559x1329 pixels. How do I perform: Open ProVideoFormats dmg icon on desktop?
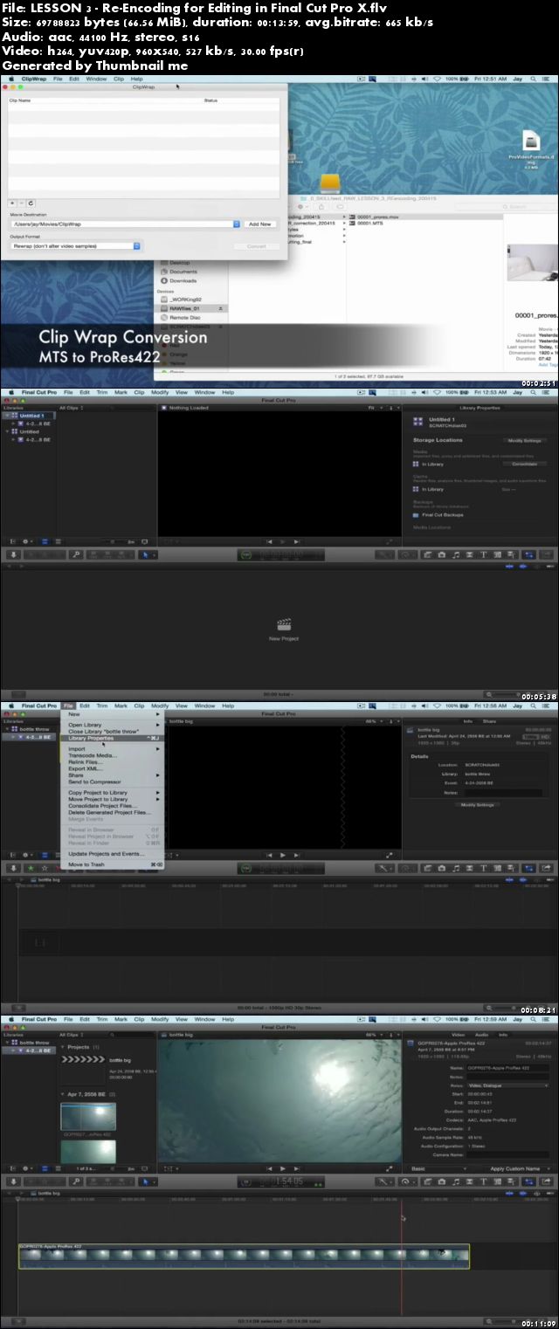[x=533, y=140]
